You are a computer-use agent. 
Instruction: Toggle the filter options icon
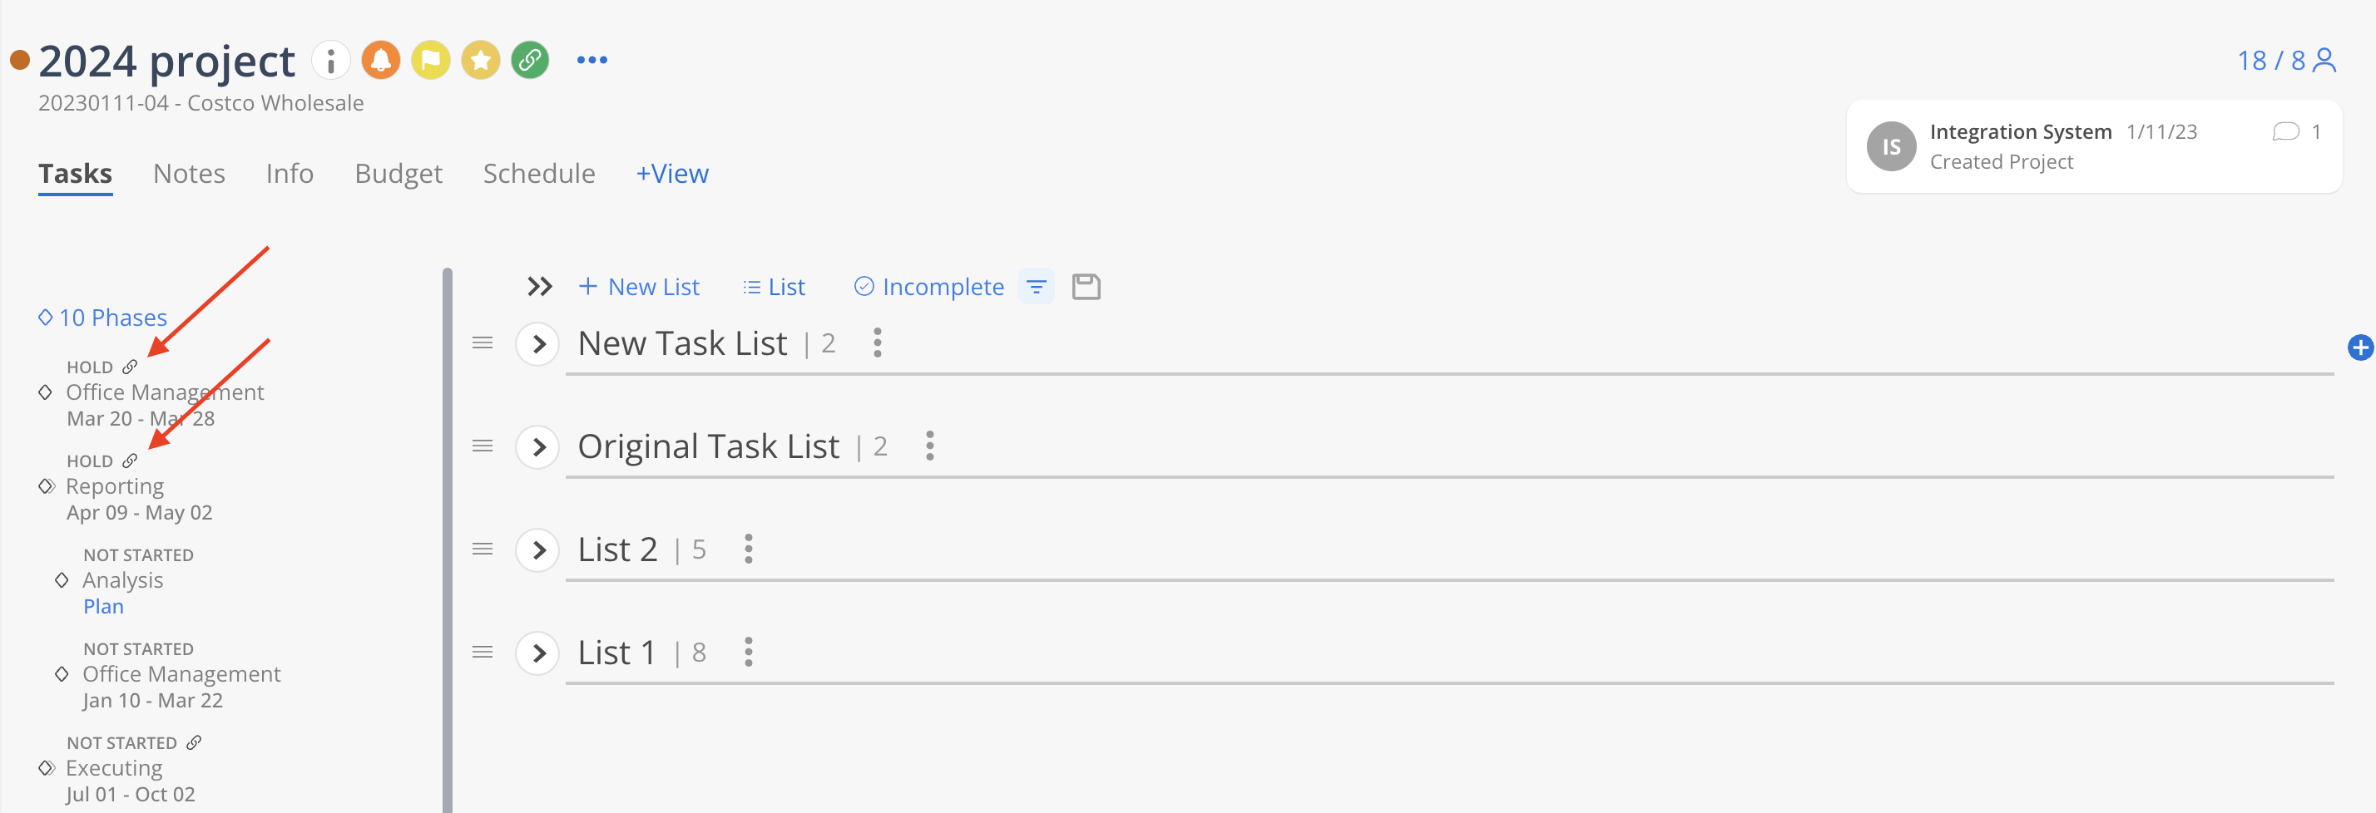pos(1036,287)
